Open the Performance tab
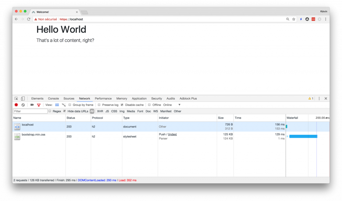The height and width of the screenshot is (201, 342). tap(103, 99)
